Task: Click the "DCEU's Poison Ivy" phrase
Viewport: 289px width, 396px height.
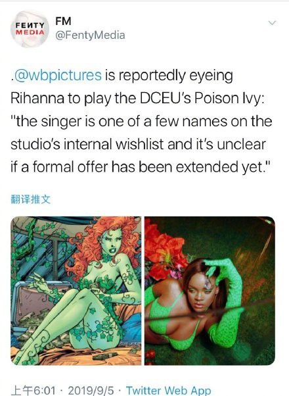Action: pos(202,99)
